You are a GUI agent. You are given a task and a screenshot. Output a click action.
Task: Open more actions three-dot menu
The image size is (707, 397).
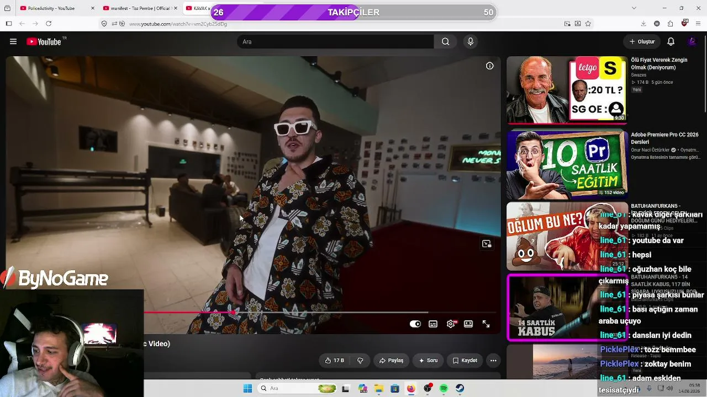pyautogui.click(x=493, y=361)
